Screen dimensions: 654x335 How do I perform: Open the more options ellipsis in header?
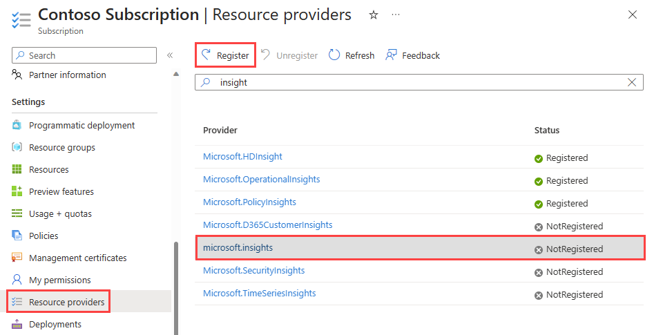point(395,15)
